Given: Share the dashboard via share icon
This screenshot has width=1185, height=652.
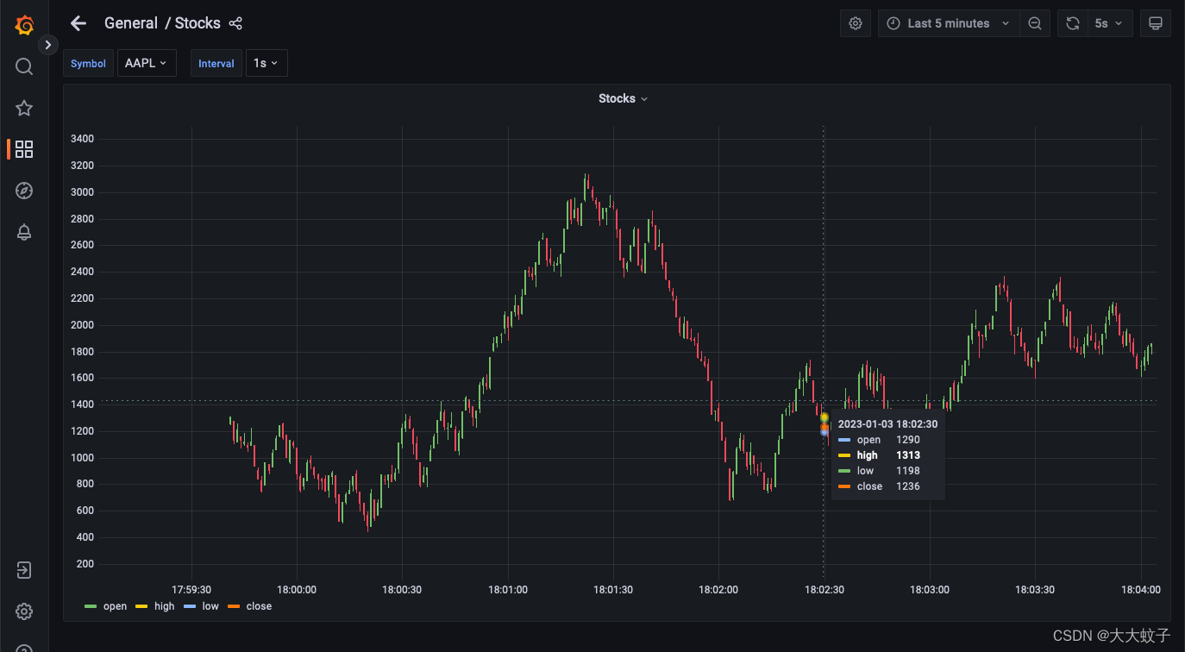Looking at the screenshot, I should [x=235, y=23].
